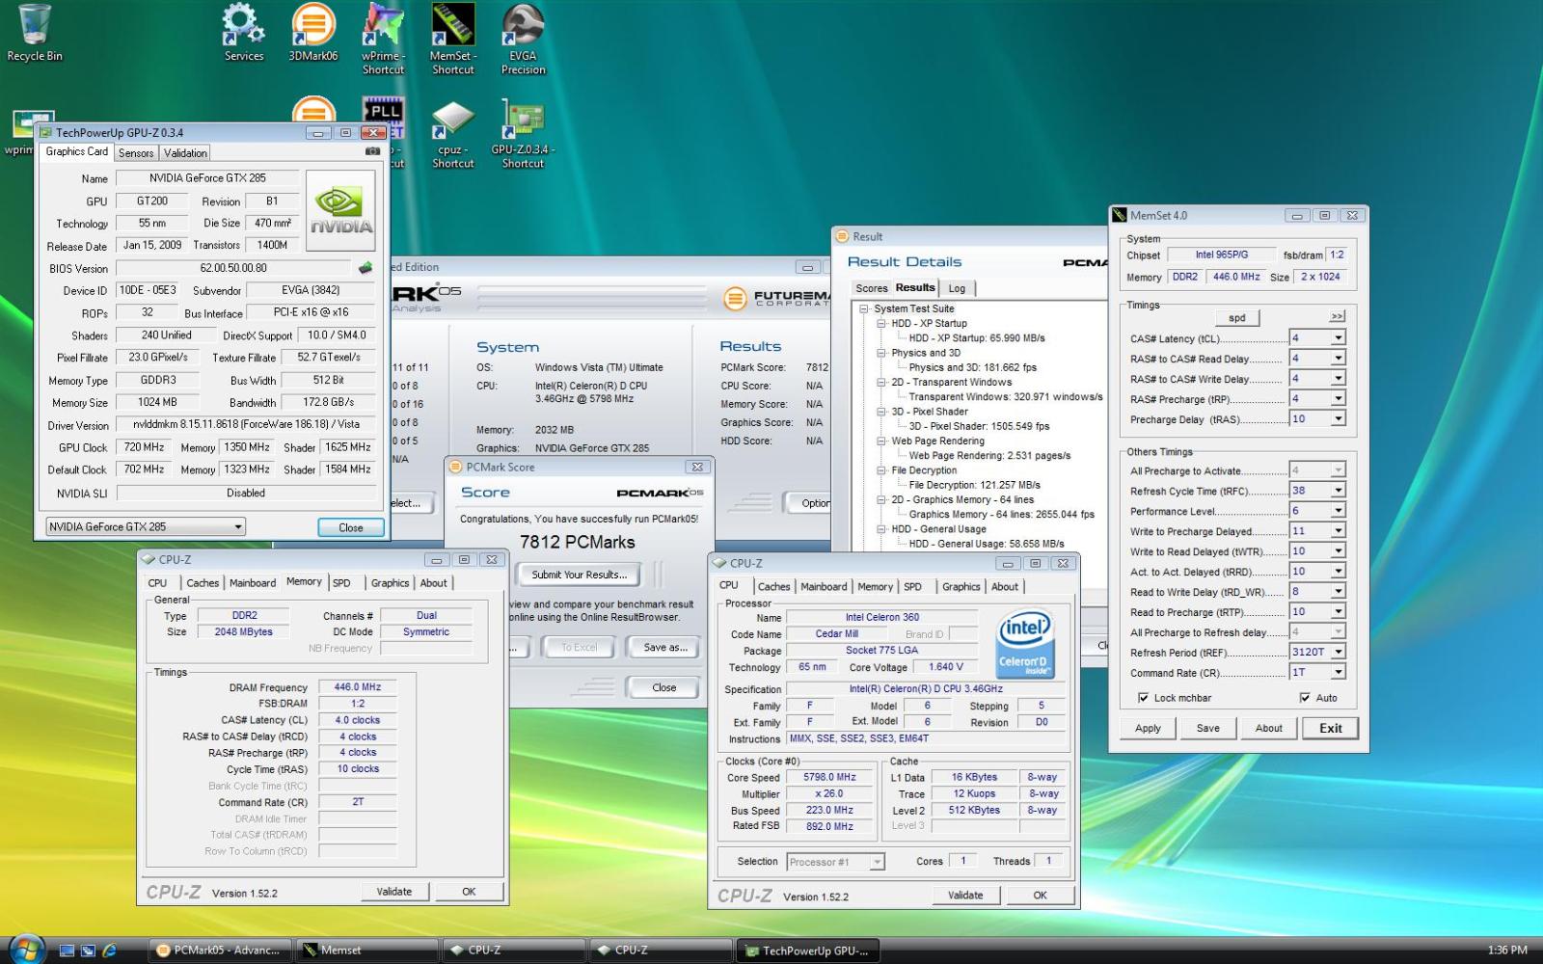The width and height of the screenshot is (1543, 964).
Task: Open the Services desktop shortcut
Action: [244, 33]
